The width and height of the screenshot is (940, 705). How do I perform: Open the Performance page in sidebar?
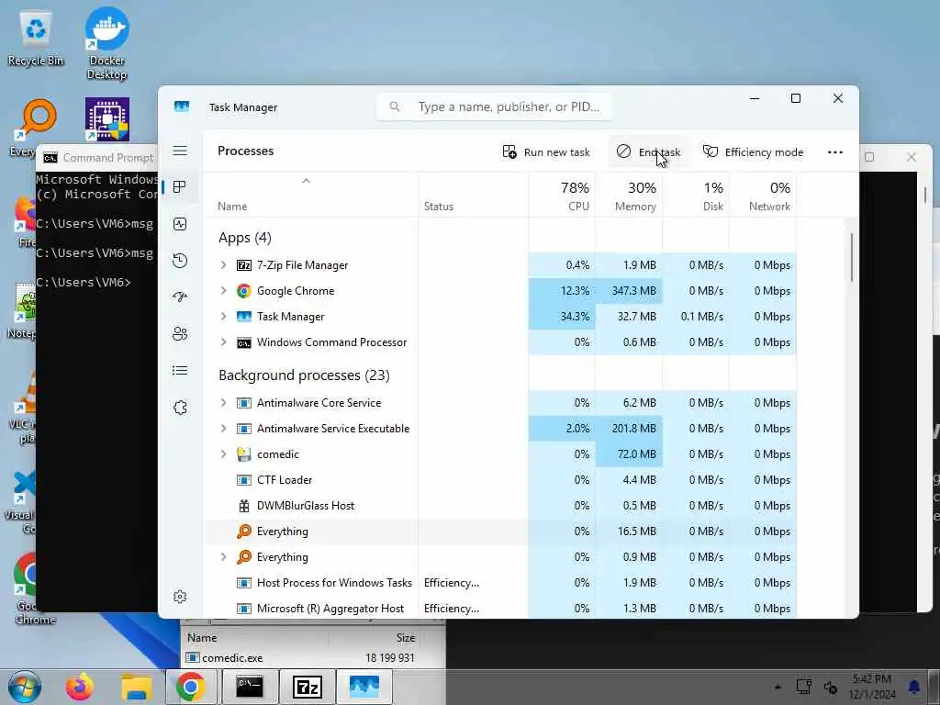pos(180,224)
